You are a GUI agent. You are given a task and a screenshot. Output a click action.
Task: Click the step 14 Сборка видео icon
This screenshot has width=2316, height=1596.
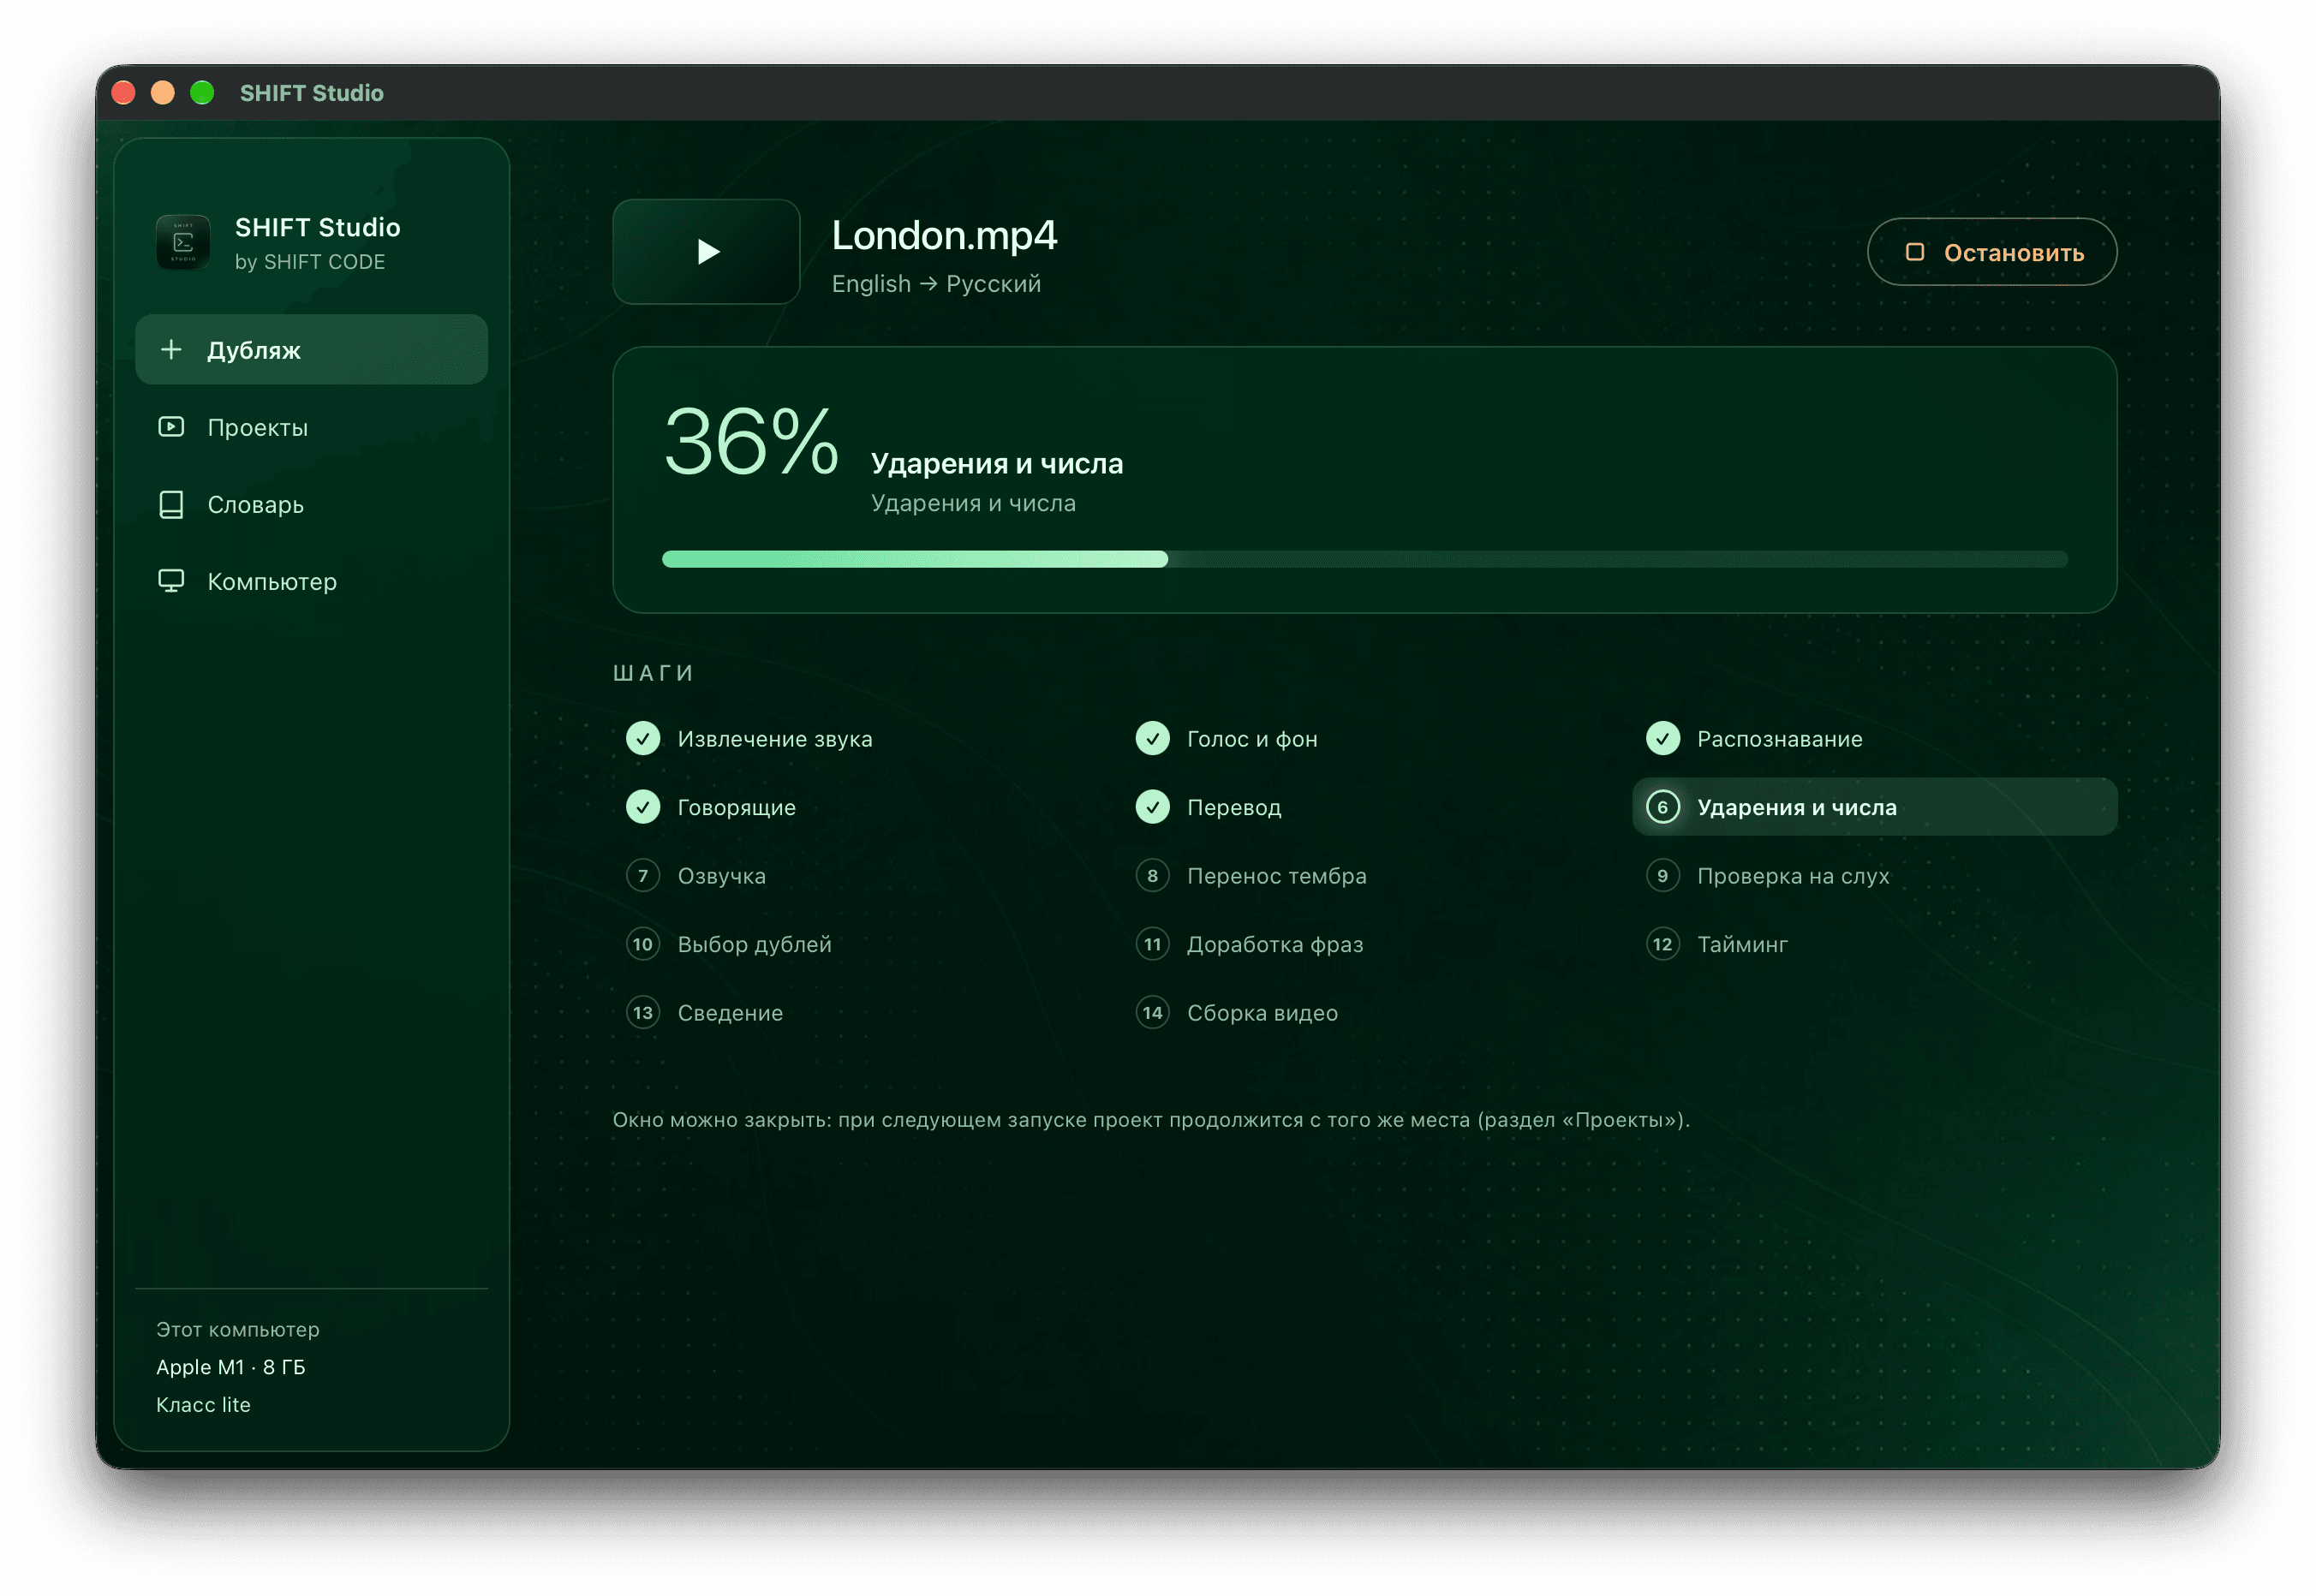[x=1153, y=1013]
